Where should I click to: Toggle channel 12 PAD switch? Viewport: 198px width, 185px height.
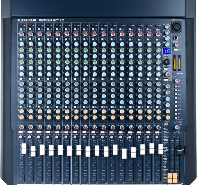pos(120,29)
